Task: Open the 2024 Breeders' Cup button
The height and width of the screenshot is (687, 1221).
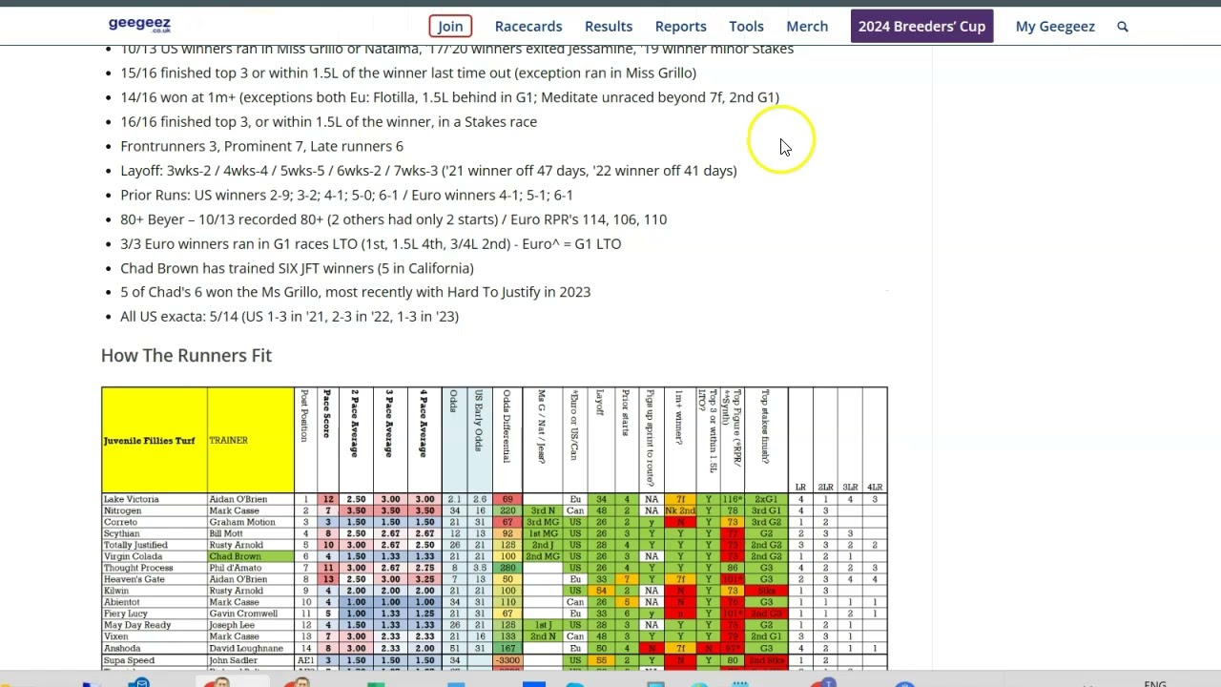Action: click(921, 27)
